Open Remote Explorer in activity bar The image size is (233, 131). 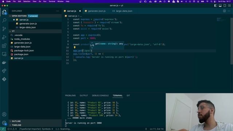4,54
